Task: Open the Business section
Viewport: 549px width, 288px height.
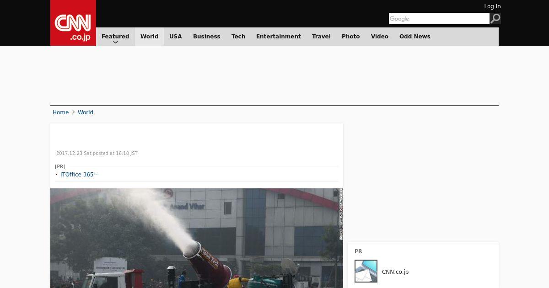Action: (207, 37)
